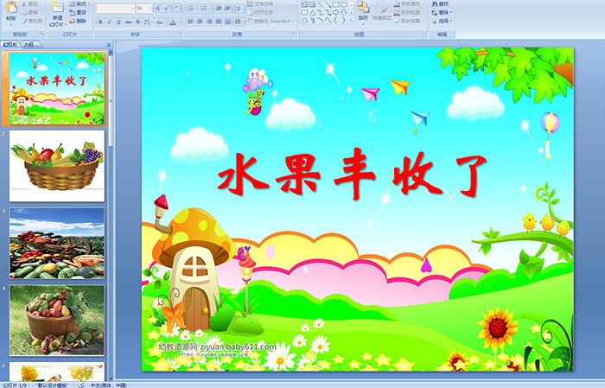Open the Arrange (排列) menu
Image resolution: width=605 pixels, height=388 pixels.
click(363, 11)
